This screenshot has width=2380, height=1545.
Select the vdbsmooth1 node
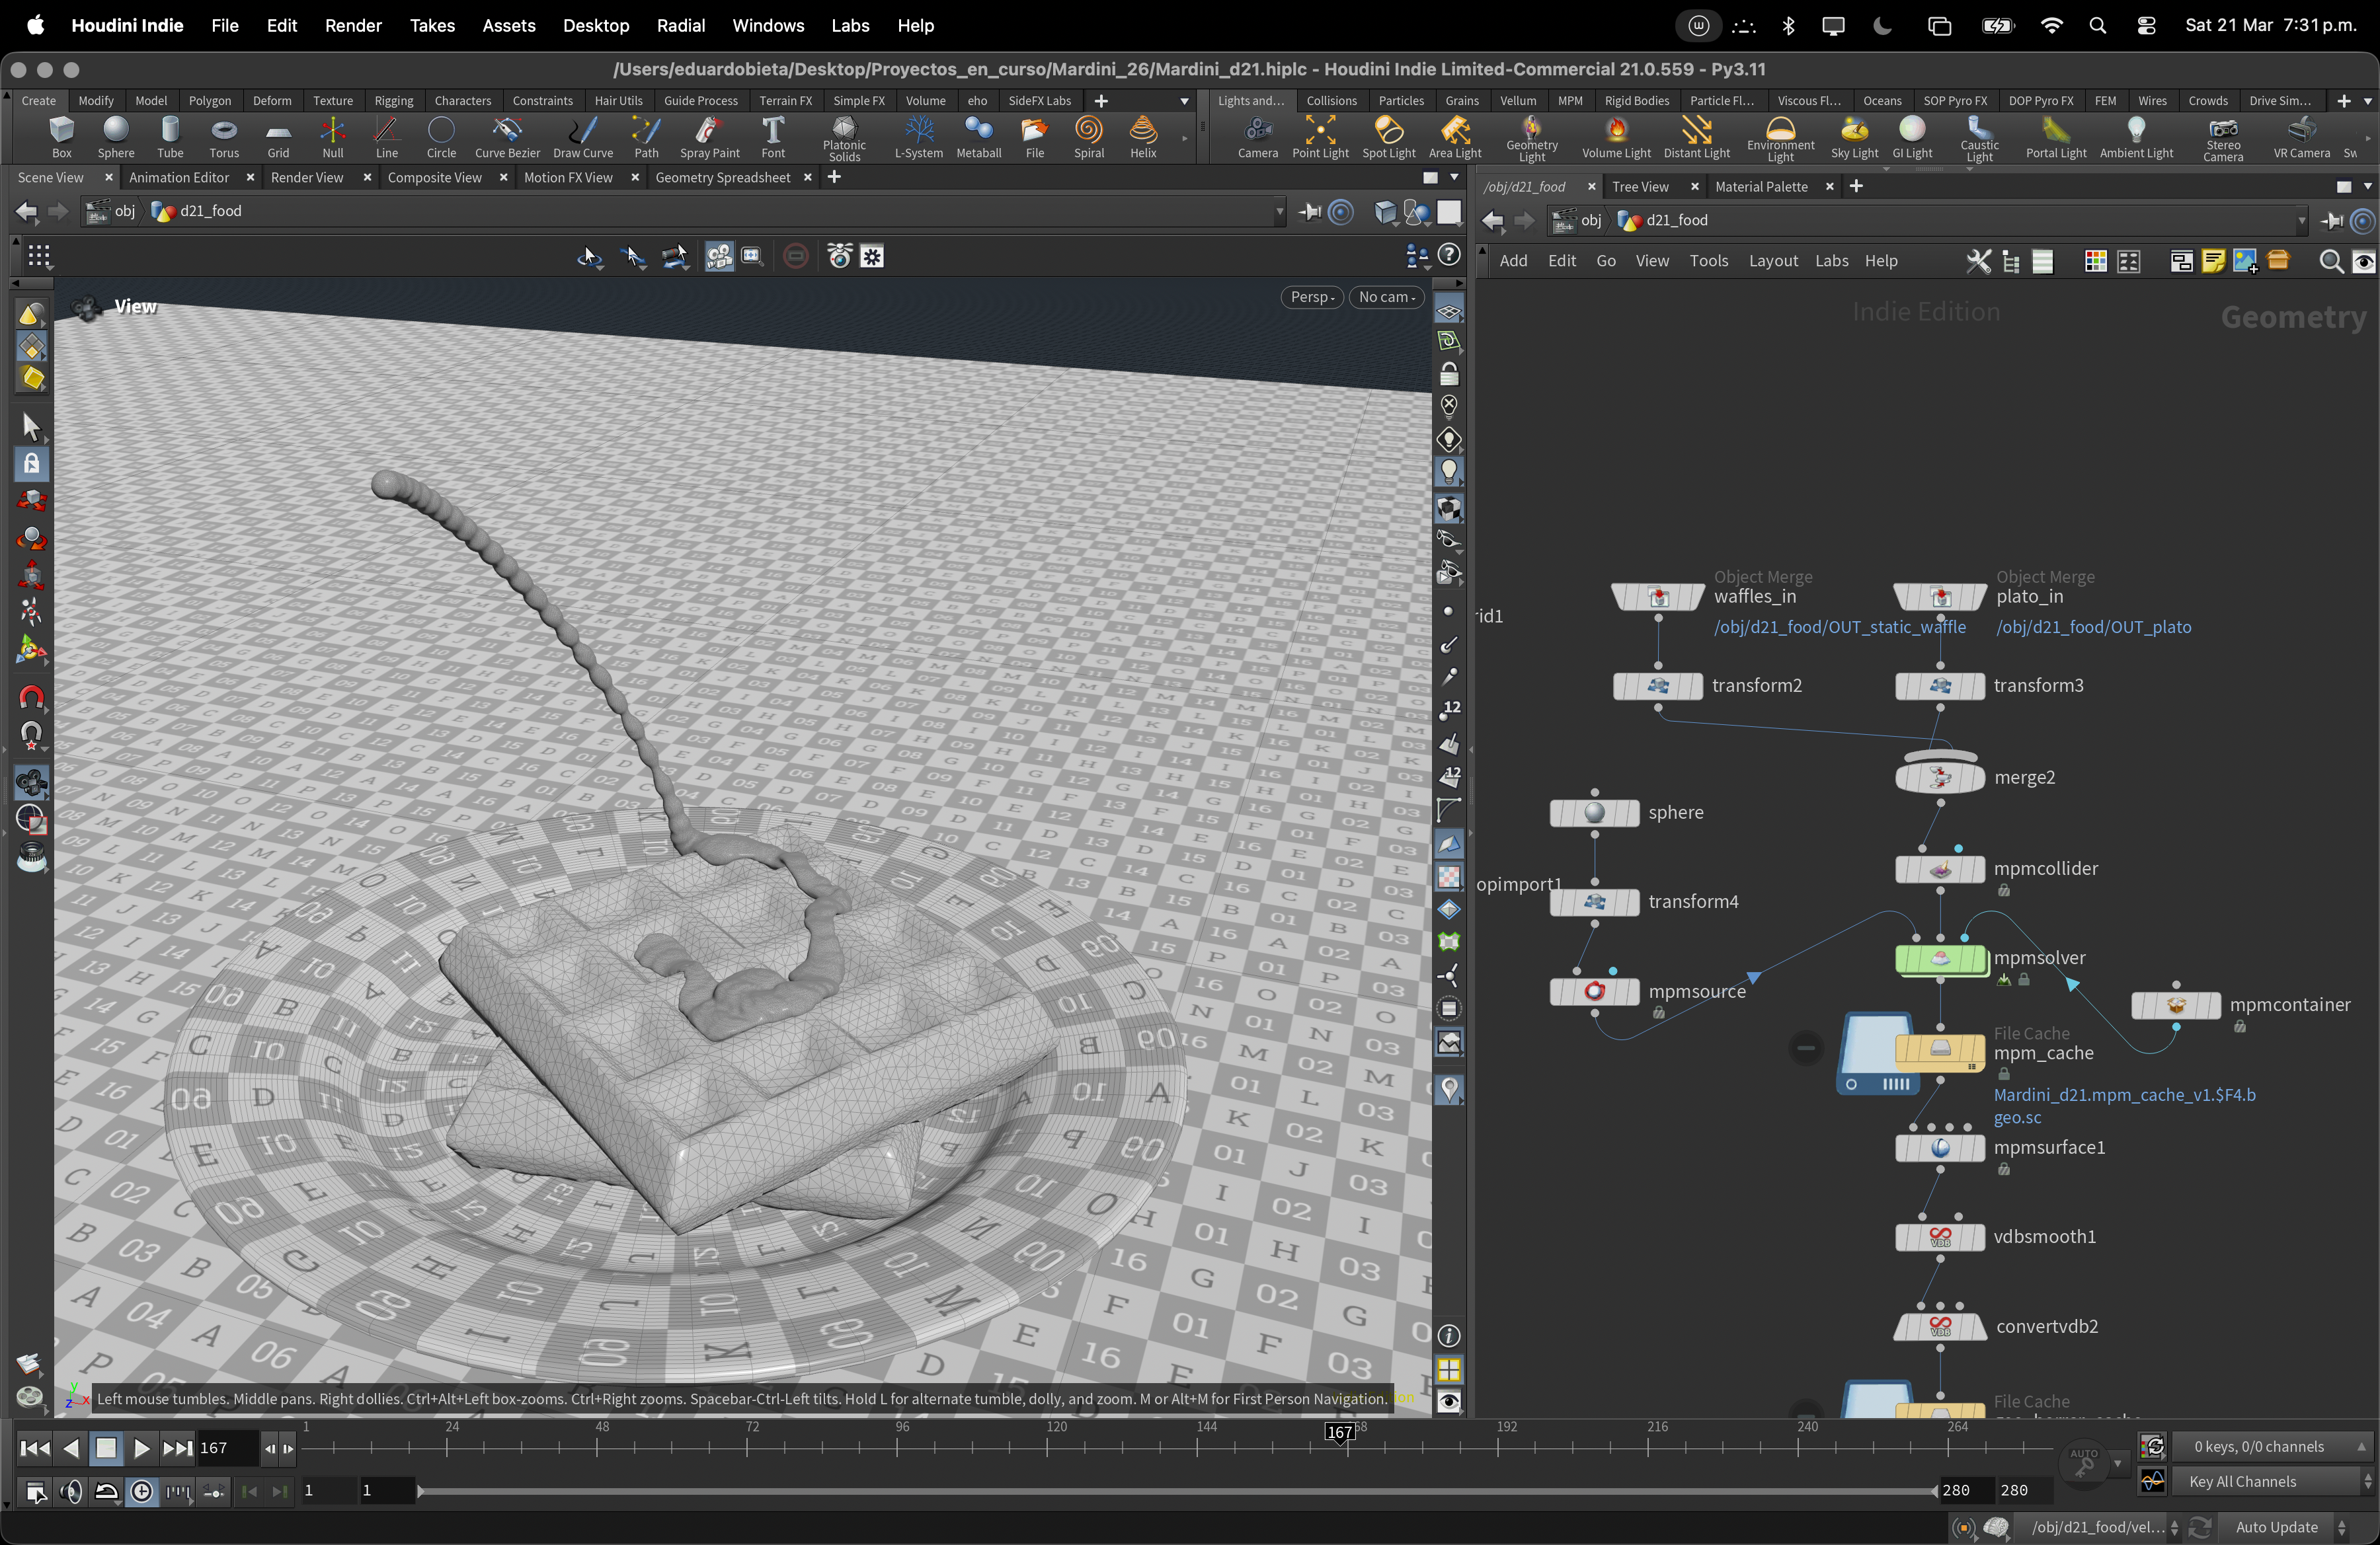click(x=1940, y=1237)
